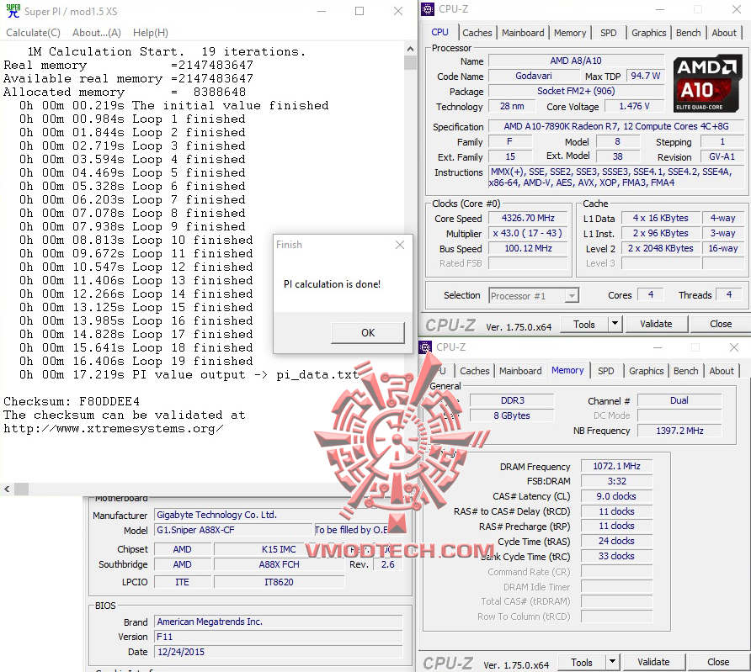Switch to Graphics tab in lower CPU-Z

(x=646, y=371)
